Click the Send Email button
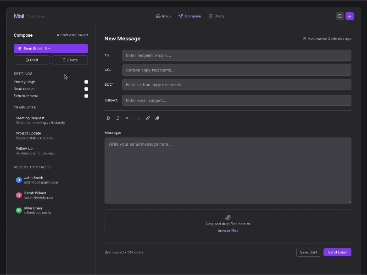This screenshot has width=367, height=275. point(337,252)
